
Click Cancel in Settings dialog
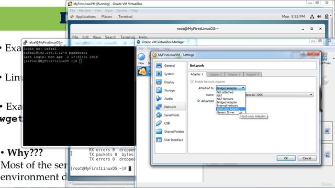click(307, 158)
